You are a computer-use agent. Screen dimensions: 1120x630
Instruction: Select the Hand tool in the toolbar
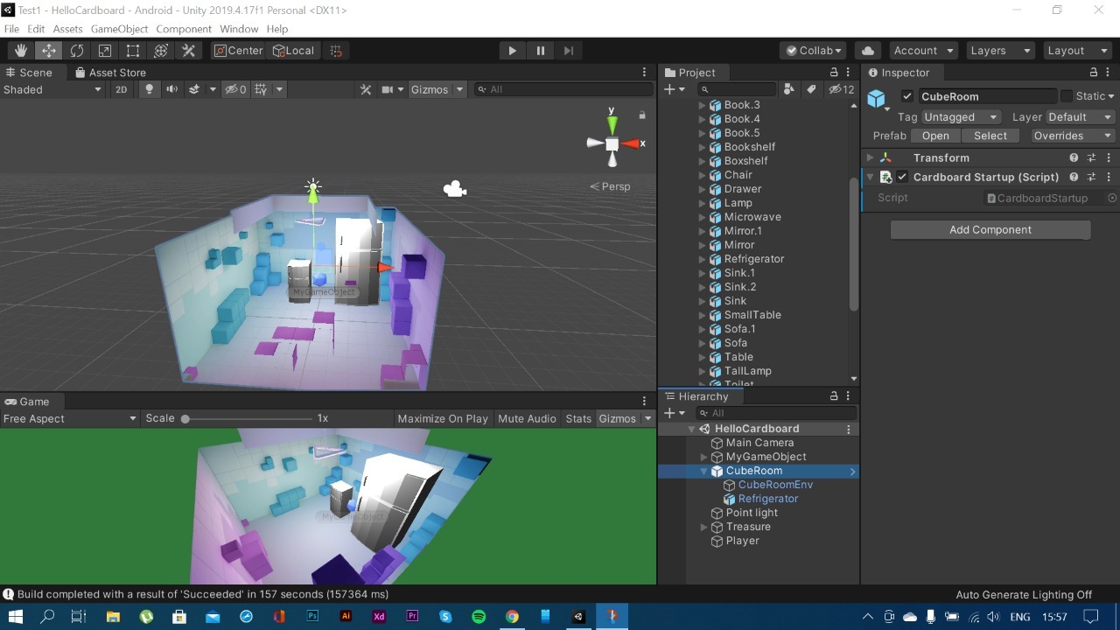point(20,50)
